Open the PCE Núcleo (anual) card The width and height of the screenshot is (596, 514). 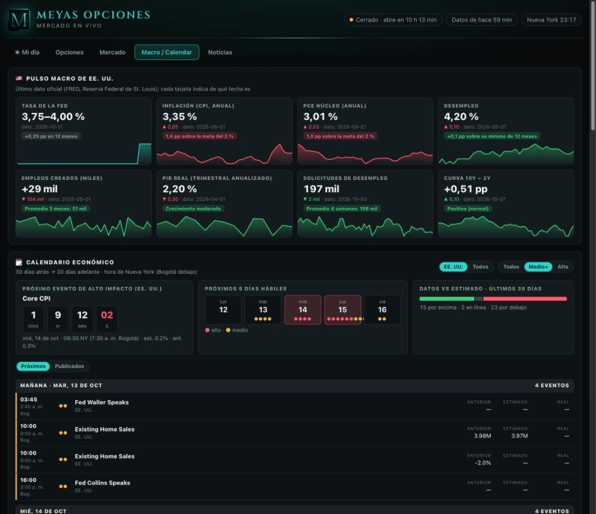point(365,131)
